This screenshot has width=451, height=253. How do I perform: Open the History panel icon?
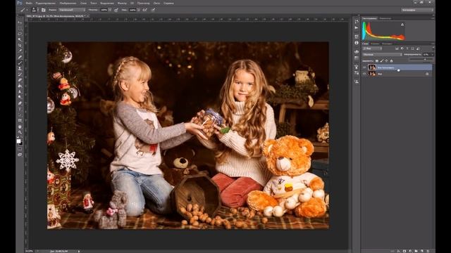point(357,21)
